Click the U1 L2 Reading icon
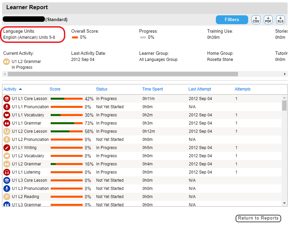The height and width of the screenshot is (227, 290). pos(7,196)
